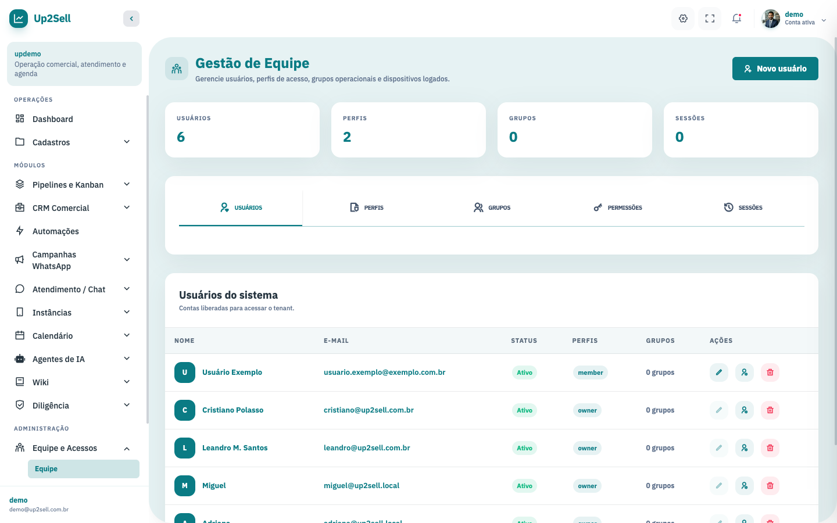Delete Leandro M. Santos with trash icon
This screenshot has width=837, height=523.
[770, 448]
